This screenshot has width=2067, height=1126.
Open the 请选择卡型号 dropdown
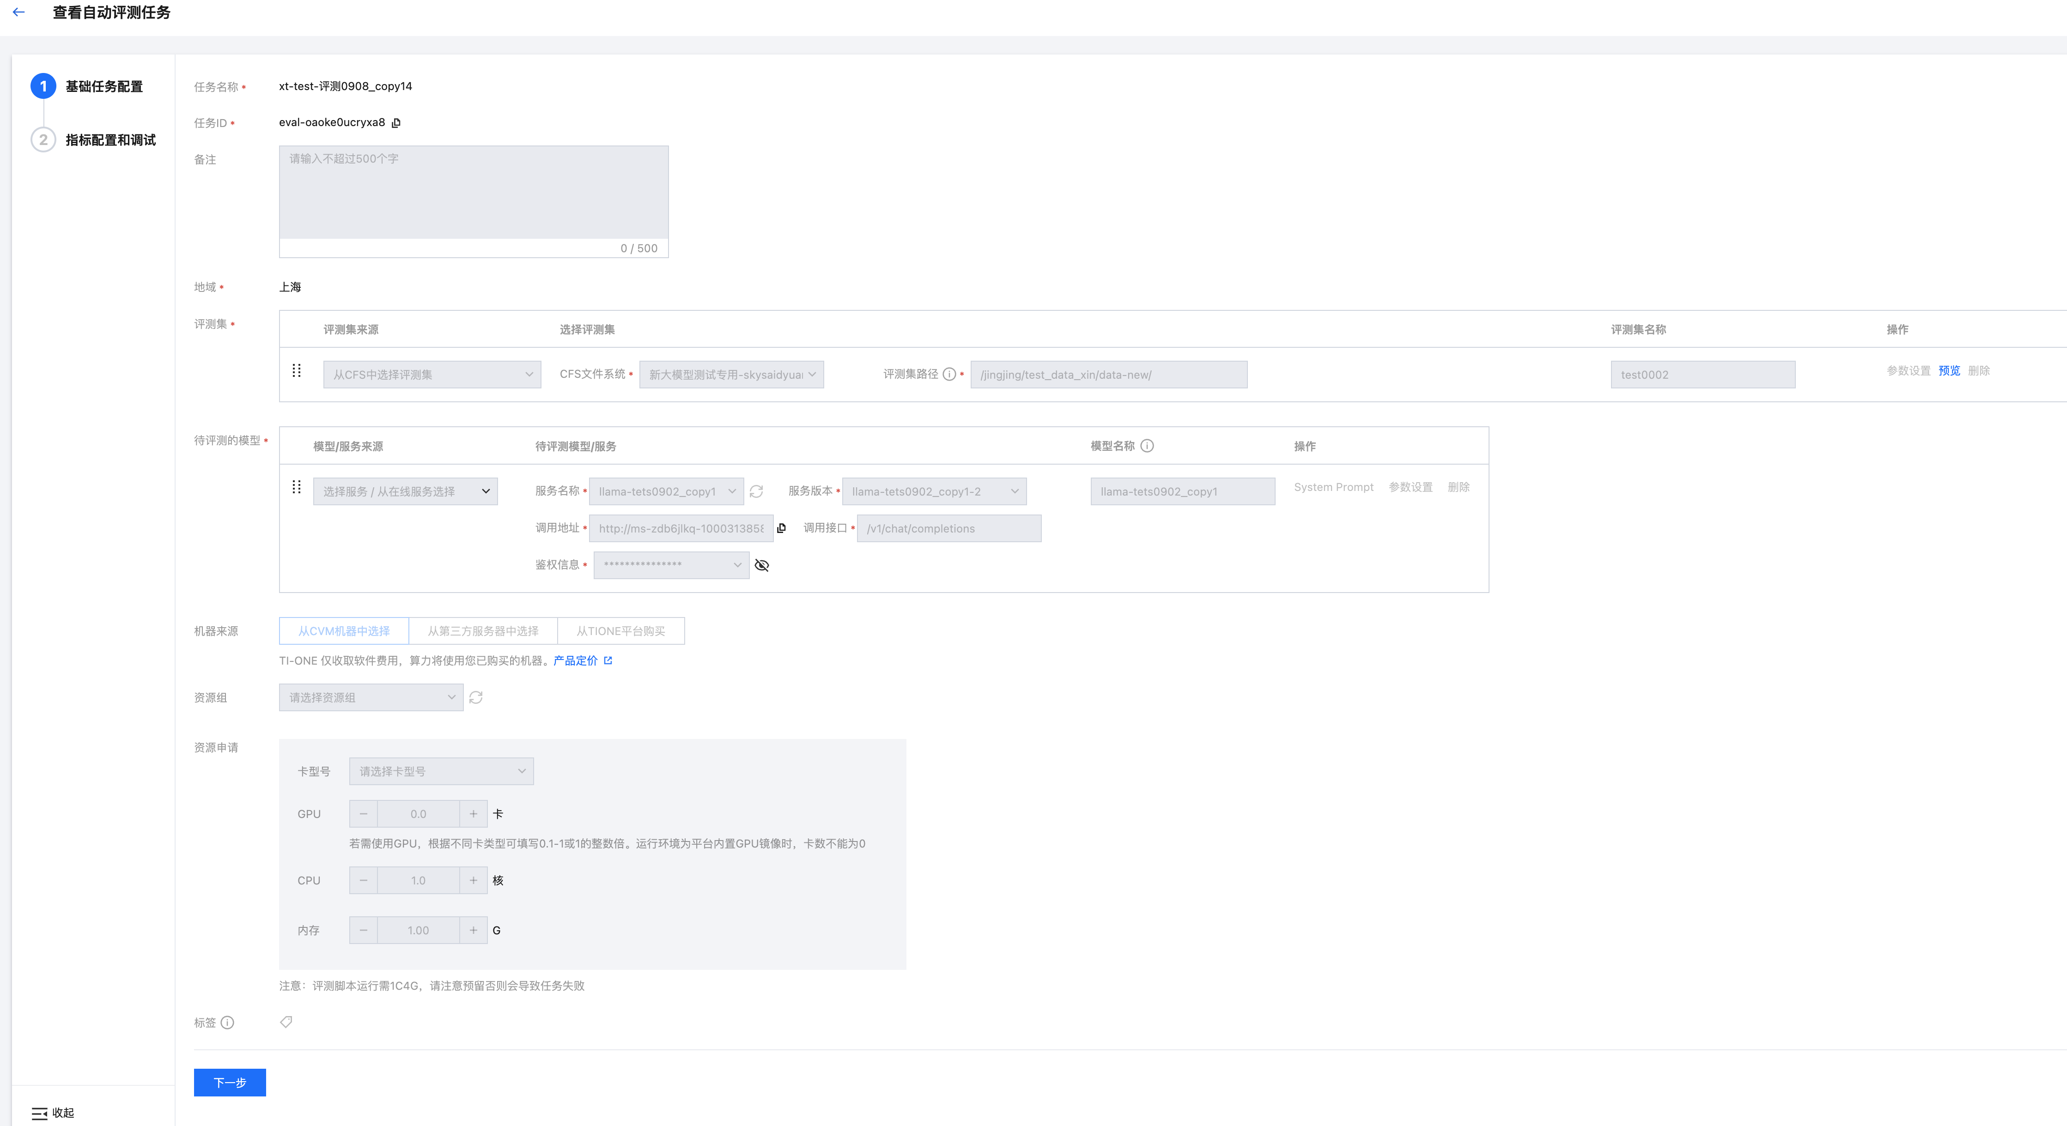[x=441, y=771]
